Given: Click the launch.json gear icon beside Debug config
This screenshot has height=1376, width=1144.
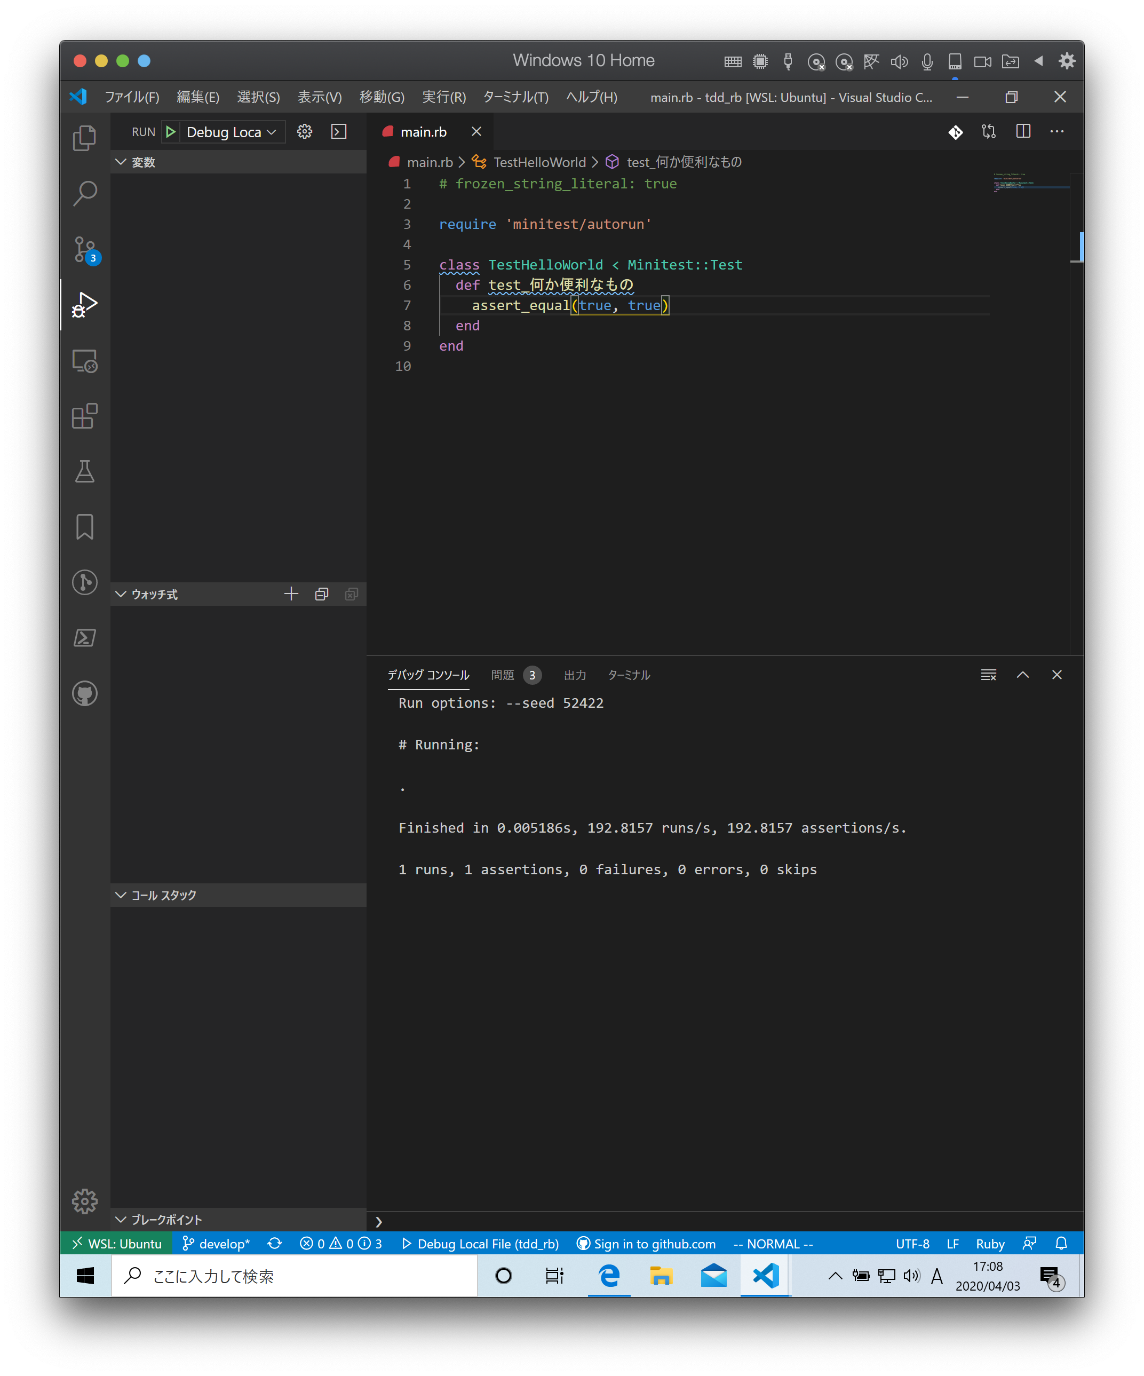Looking at the screenshot, I should coord(305,132).
